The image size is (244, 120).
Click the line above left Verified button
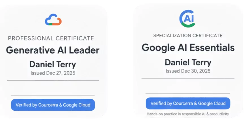[x=53, y=95]
